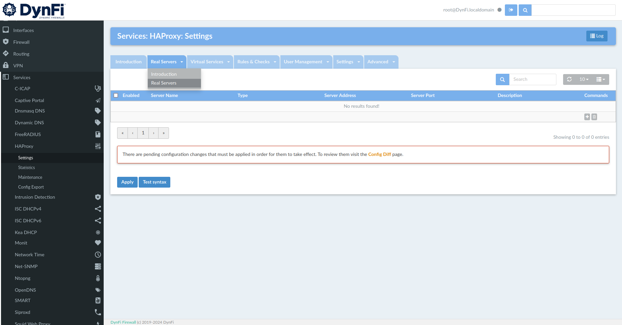Click the Monit heart icon
The width and height of the screenshot is (622, 325).
click(98, 243)
